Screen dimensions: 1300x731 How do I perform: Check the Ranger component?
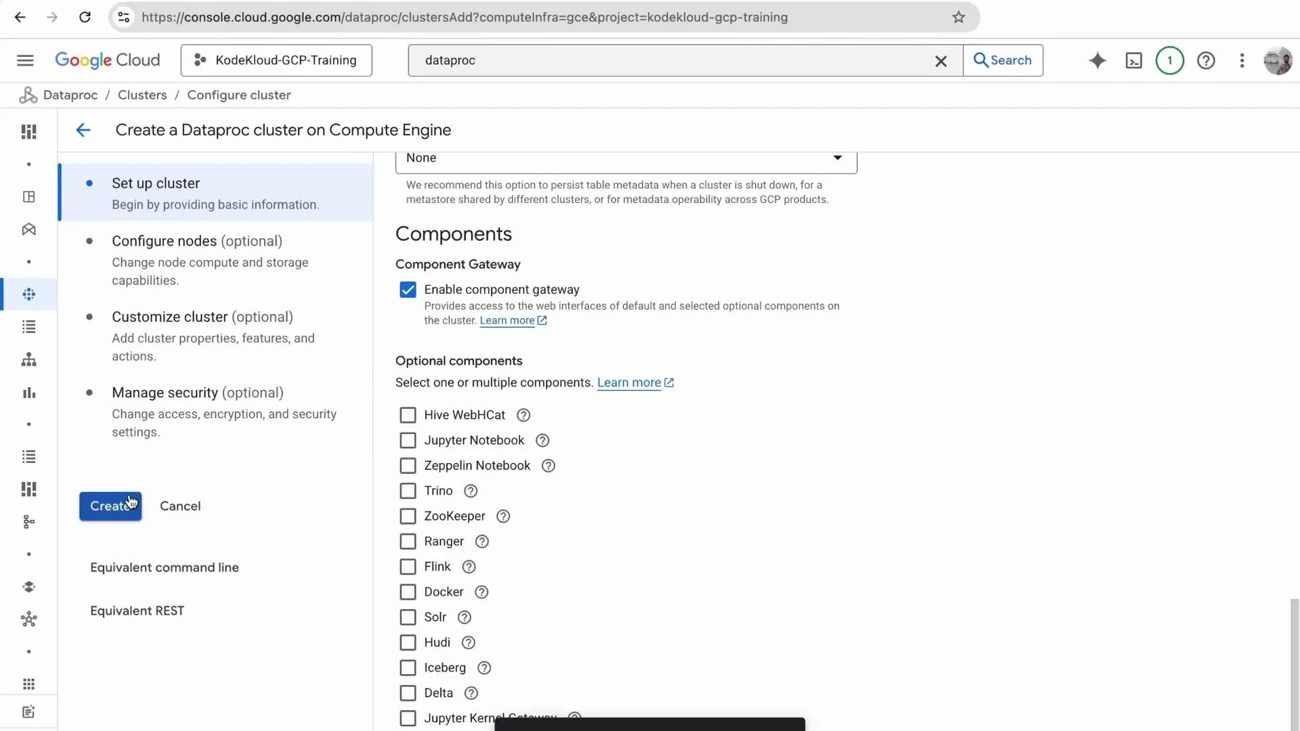408,541
